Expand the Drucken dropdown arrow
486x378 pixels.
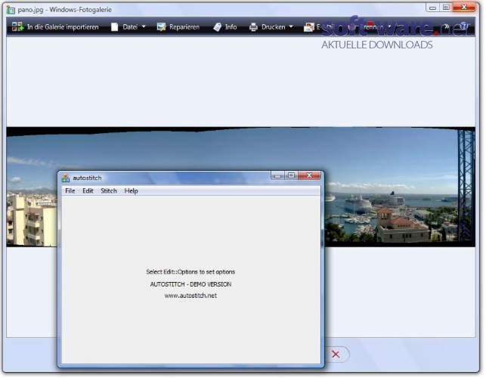click(291, 26)
